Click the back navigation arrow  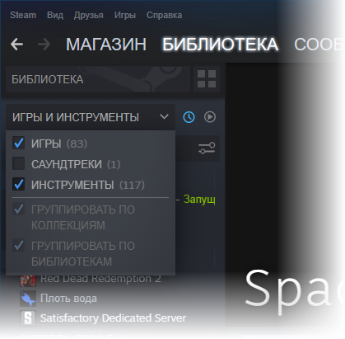16,45
